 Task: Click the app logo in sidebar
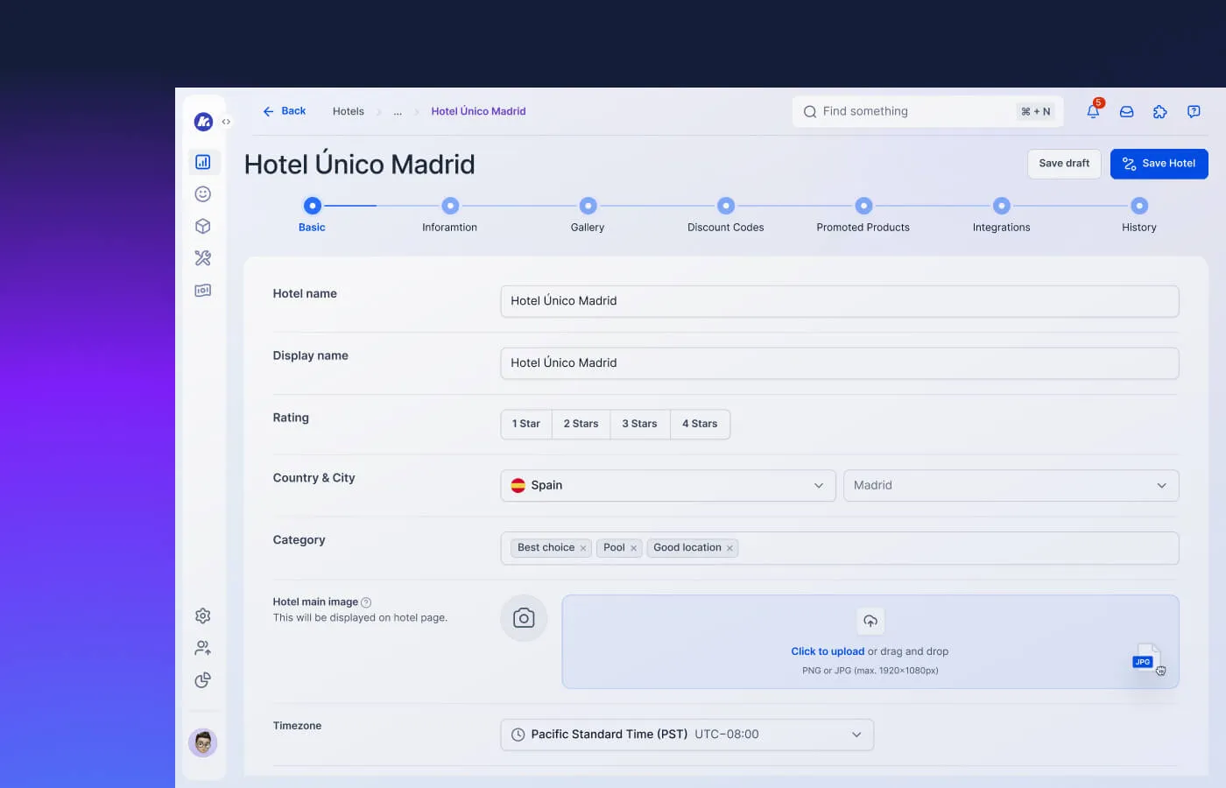pos(203,122)
